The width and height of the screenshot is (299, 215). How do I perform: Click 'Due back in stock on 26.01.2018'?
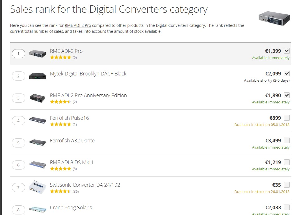tap(262, 192)
